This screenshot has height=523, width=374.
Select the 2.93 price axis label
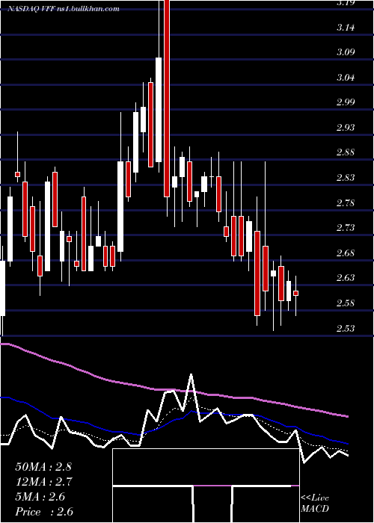[x=346, y=128]
